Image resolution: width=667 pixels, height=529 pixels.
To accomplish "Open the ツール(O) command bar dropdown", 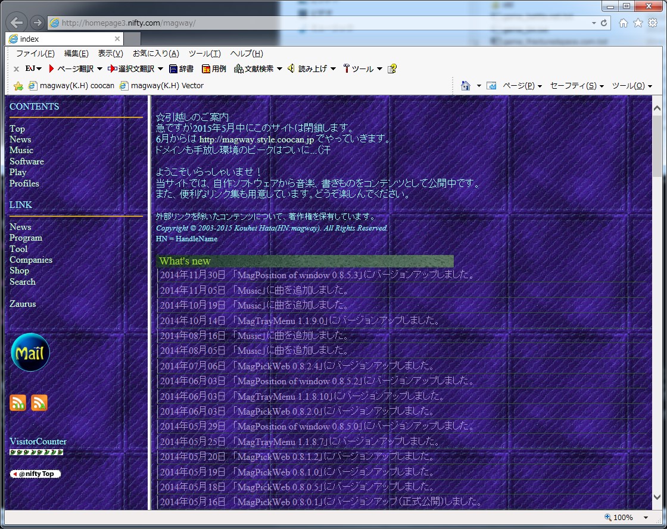I will [x=632, y=86].
